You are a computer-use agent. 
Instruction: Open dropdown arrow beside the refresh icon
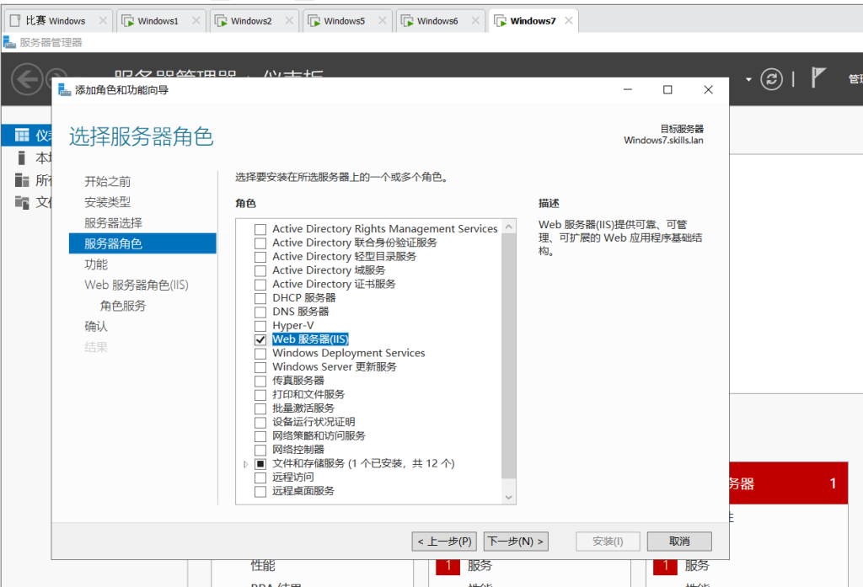748,80
